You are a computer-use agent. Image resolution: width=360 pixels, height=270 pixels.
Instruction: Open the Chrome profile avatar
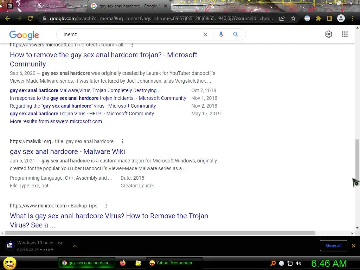pos(341,18)
